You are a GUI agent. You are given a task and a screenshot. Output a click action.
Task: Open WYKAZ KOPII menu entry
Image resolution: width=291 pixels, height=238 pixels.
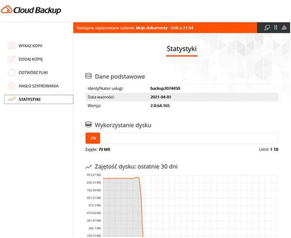30,46
